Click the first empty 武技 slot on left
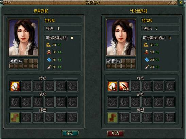186x139 pixels. tap(15, 102)
